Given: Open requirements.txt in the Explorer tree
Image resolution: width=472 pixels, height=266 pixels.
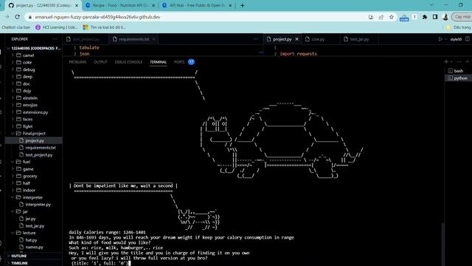Looking at the screenshot, I should click(34, 148).
